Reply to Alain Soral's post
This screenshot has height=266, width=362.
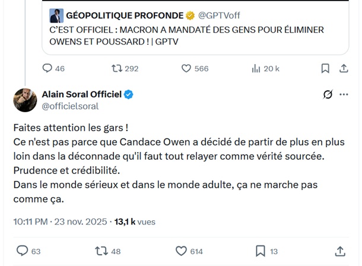pyautogui.click(x=22, y=251)
